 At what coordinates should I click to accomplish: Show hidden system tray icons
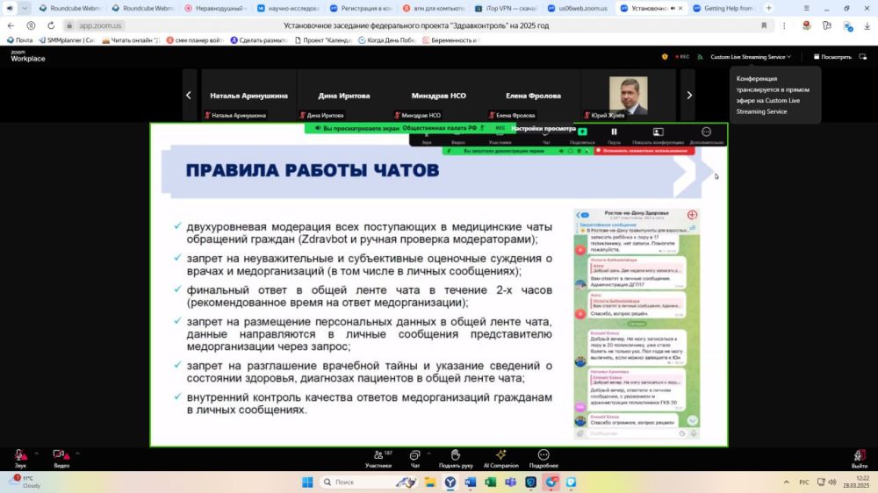(x=786, y=482)
